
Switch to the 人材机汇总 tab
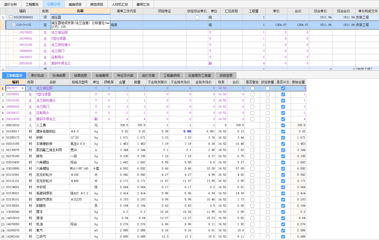click(x=120, y=4)
